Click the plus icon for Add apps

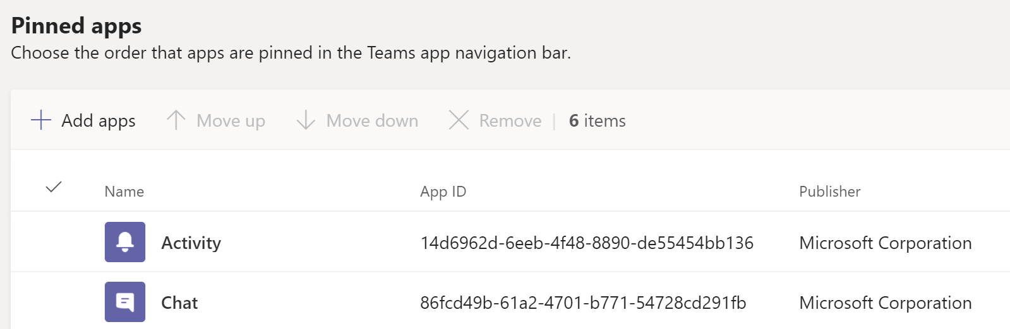[41, 120]
